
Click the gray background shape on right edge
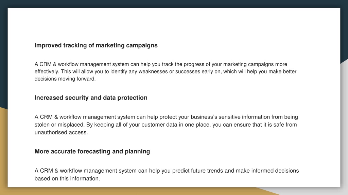pyautogui.click(x=344, y=124)
